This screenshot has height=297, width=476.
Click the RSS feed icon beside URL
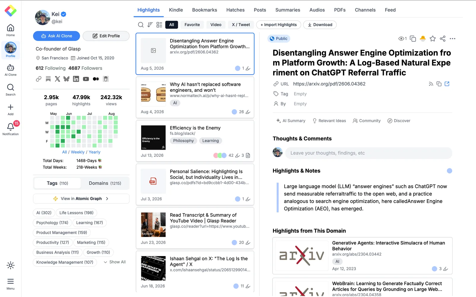click(x=431, y=84)
